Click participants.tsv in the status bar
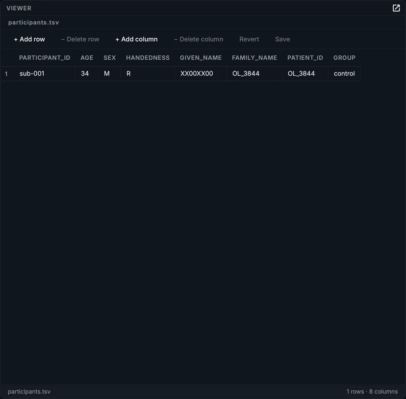Image resolution: width=406 pixels, height=399 pixels. 29,392
